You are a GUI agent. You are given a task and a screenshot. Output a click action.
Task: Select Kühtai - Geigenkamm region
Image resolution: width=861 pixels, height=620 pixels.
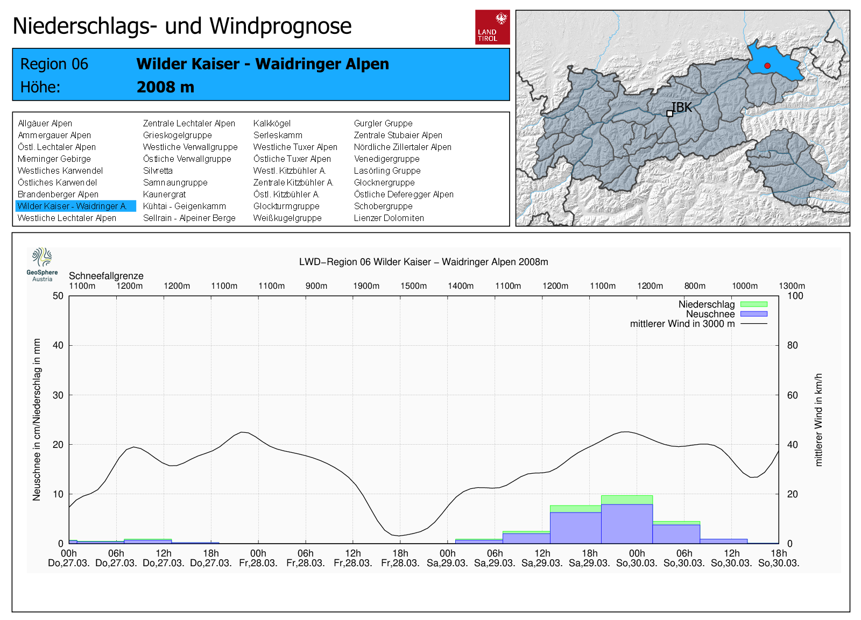tap(184, 206)
